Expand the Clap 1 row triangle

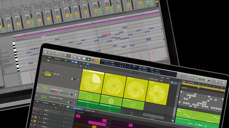click(32, 121)
